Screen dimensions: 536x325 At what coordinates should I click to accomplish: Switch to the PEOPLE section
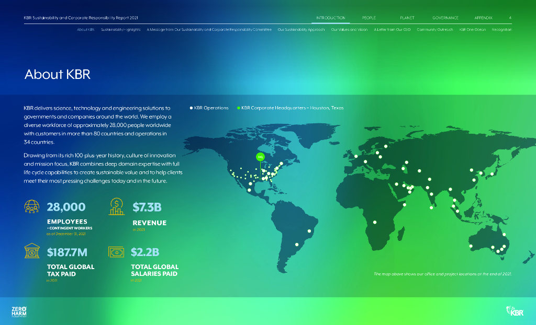369,18
